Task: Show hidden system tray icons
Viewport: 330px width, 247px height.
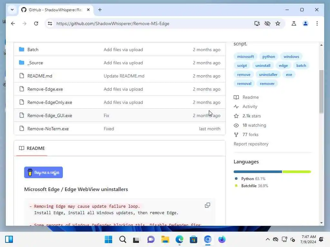Action: pyautogui.click(x=267, y=239)
